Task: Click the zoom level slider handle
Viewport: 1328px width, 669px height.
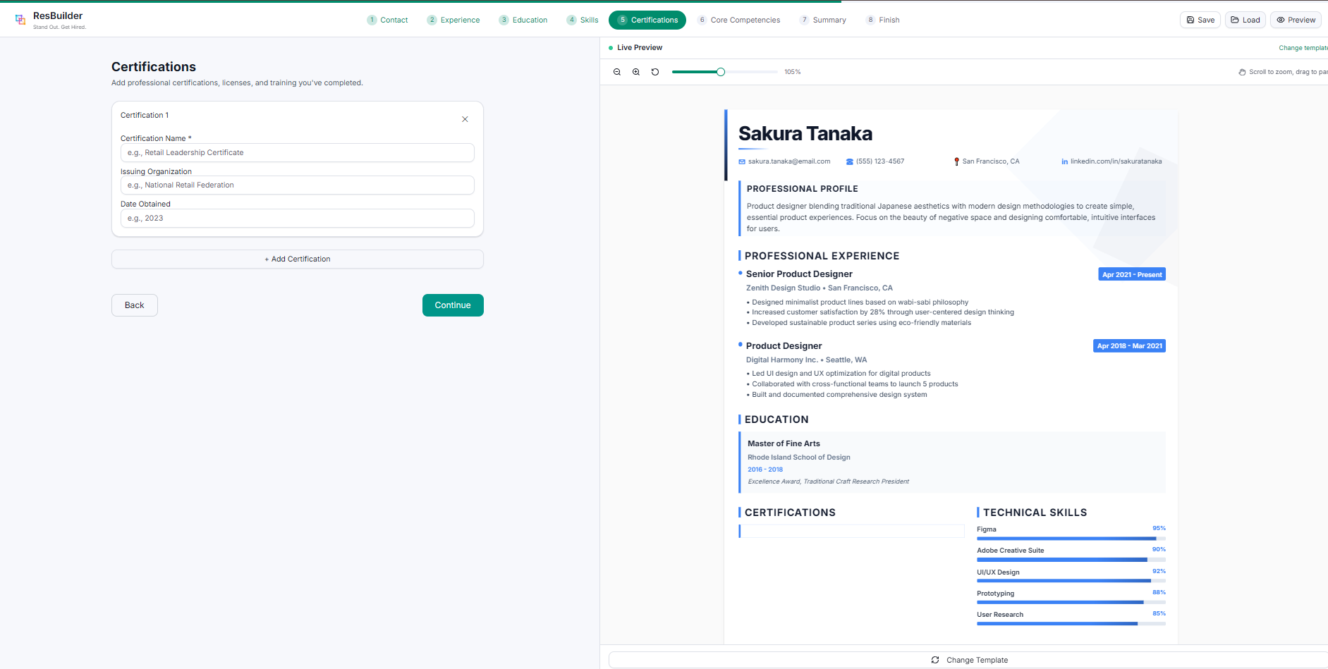Action: 720,72
